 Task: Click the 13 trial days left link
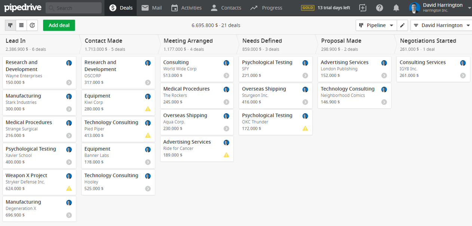(333, 7)
